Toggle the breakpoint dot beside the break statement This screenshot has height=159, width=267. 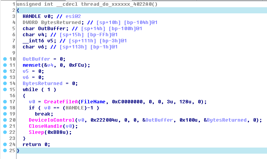5,114
